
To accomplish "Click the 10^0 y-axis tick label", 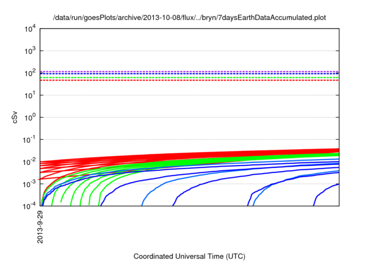I will click(x=29, y=117).
